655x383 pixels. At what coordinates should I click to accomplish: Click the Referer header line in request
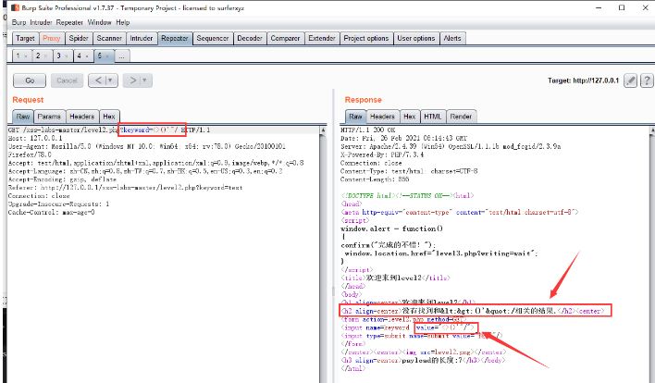tap(125, 188)
